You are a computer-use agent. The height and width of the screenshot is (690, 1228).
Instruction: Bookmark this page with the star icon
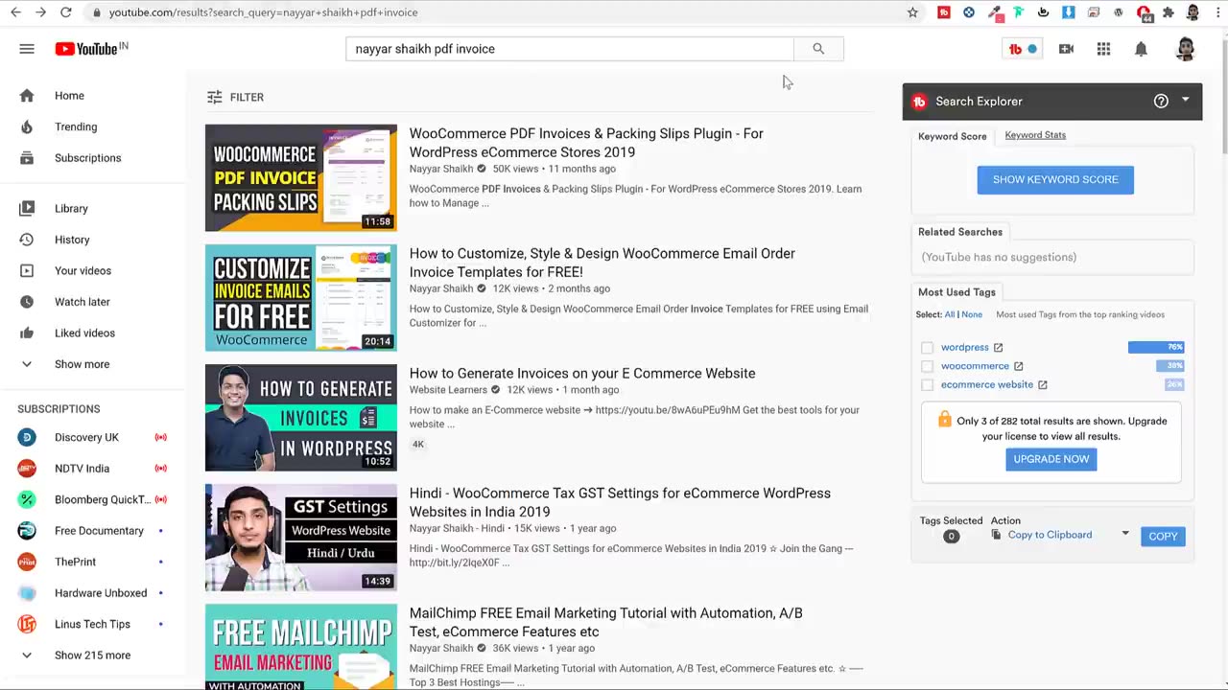tap(912, 12)
